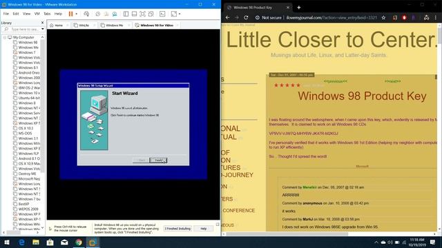Click the I Finished Installing button
The width and height of the screenshot is (442, 248).
(x=178, y=229)
